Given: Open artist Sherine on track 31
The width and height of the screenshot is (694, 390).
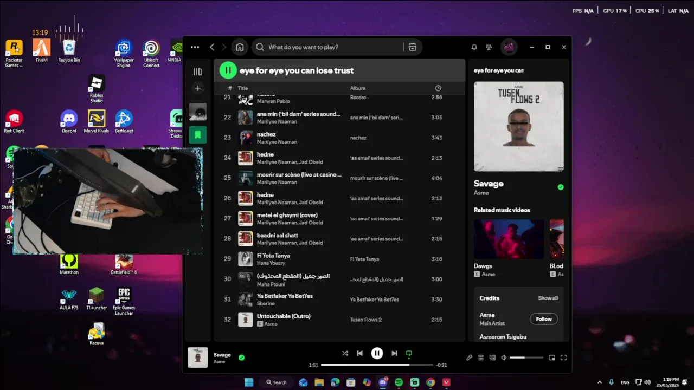Looking at the screenshot, I should [x=266, y=303].
